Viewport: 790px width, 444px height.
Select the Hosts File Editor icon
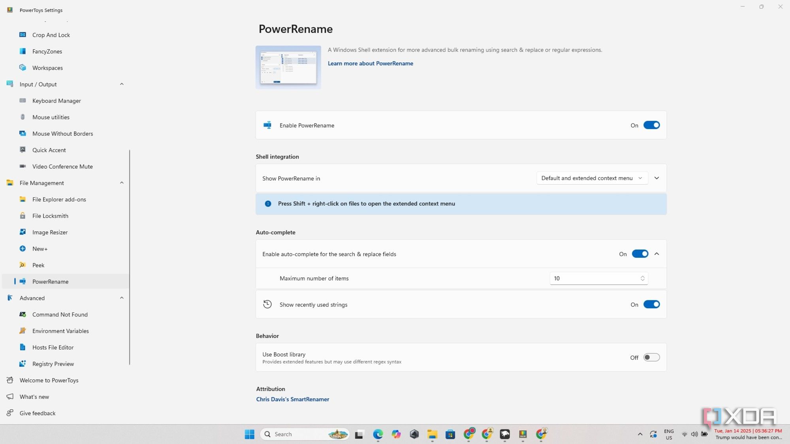pos(23,347)
